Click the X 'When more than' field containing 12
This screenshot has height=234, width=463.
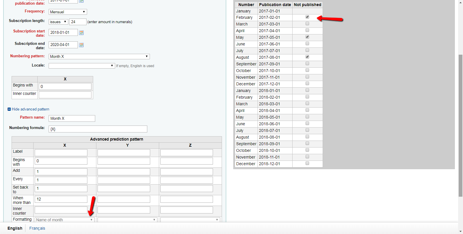pyautogui.click(x=61, y=199)
